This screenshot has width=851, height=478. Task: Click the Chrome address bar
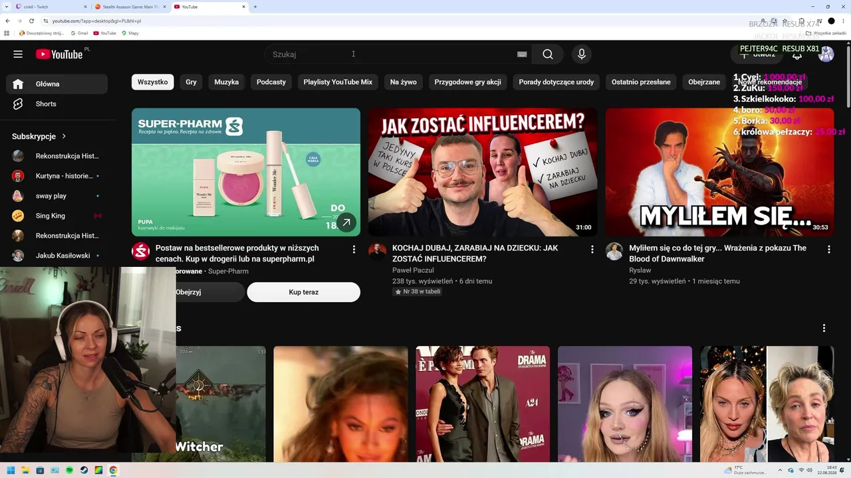399,21
